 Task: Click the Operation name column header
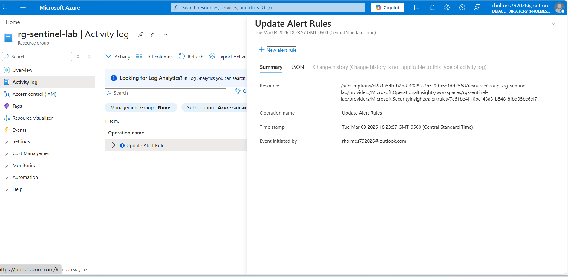[126, 133]
